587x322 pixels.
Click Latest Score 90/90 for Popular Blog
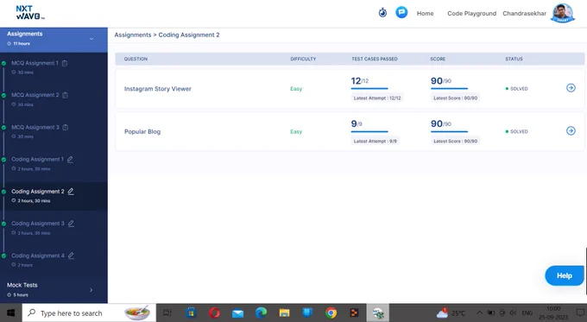455,142
